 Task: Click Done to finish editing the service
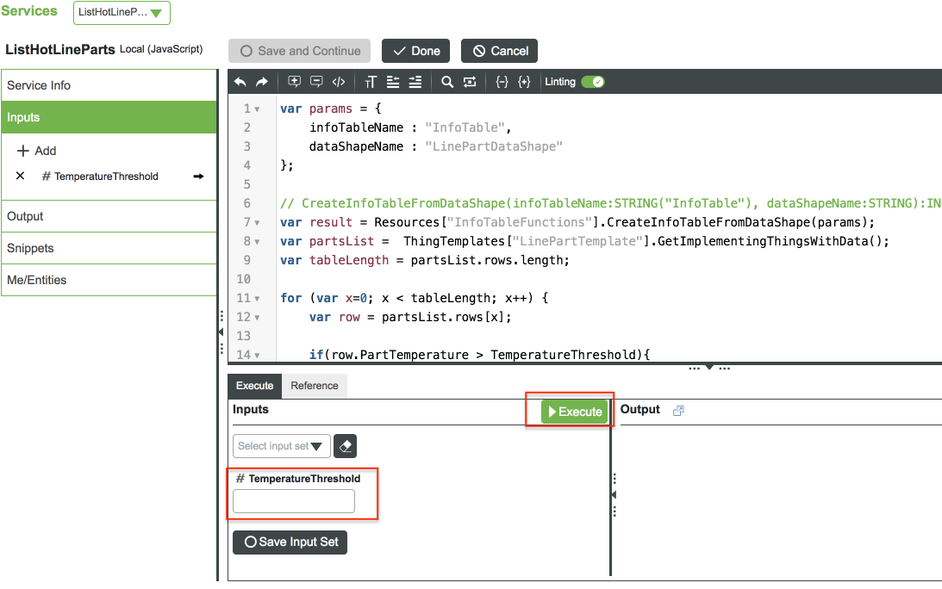(415, 51)
